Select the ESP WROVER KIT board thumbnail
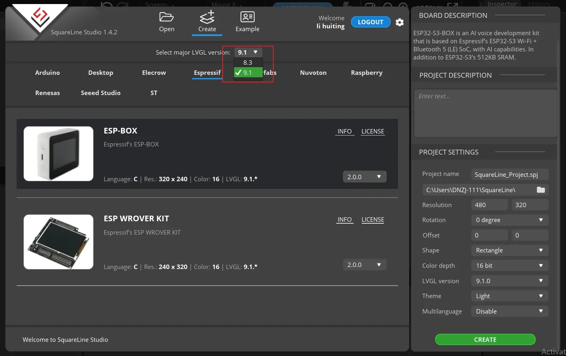 coord(59,242)
